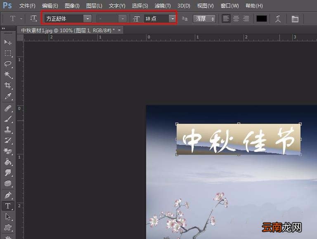Expand the collapsed toolbox panel arrows
This screenshot has width=317, height=239.
(3, 28)
